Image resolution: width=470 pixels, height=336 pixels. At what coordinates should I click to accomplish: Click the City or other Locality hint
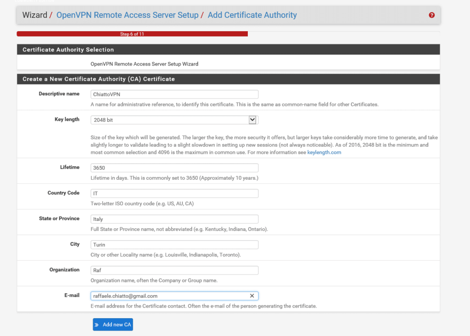click(x=165, y=255)
